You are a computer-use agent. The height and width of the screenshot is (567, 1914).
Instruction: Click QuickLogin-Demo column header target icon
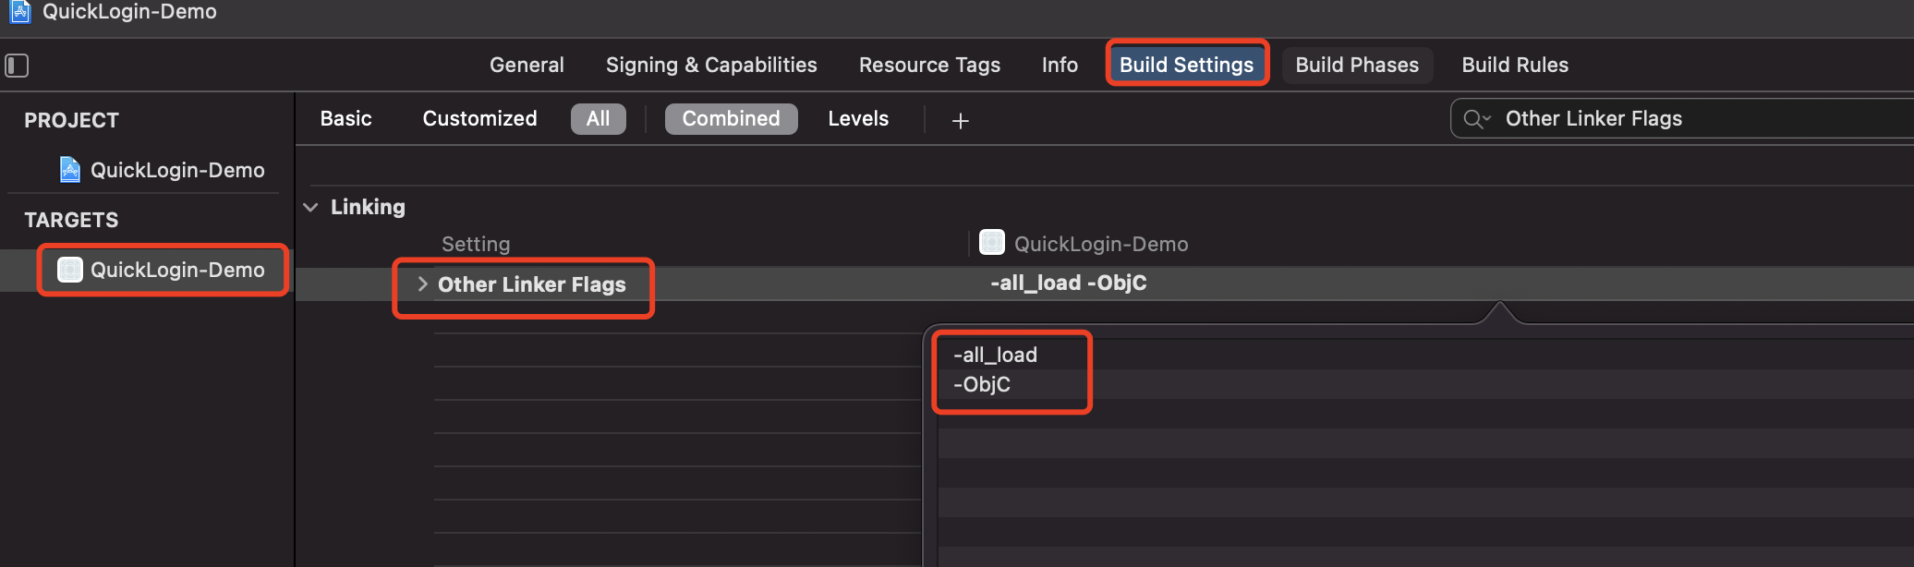tap(991, 243)
